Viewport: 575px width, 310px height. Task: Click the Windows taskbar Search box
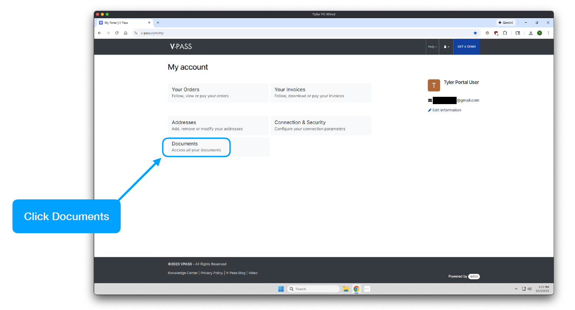313,289
